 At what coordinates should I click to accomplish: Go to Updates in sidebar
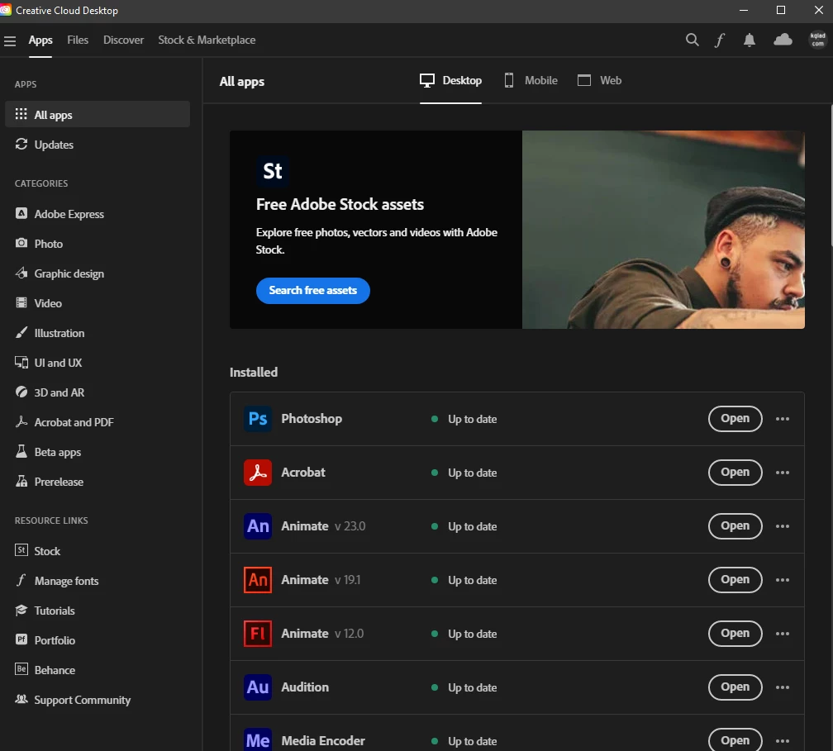click(x=98, y=145)
